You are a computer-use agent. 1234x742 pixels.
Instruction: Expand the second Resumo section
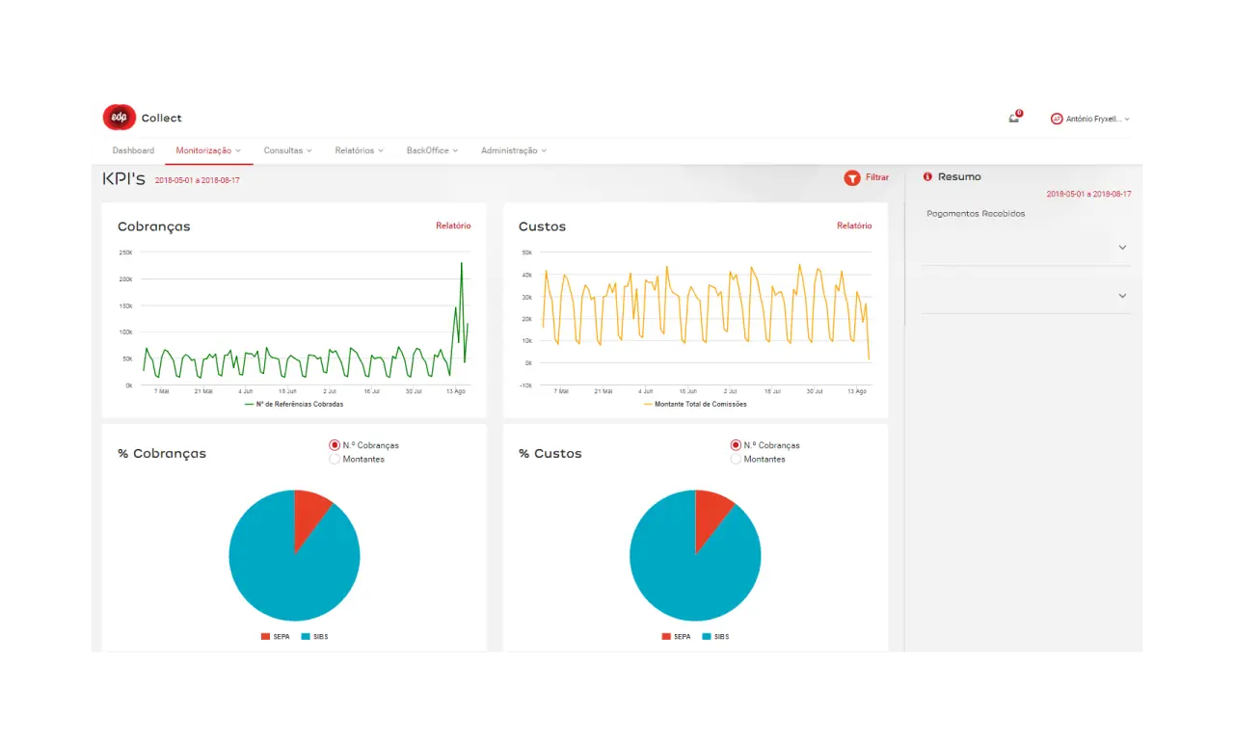tap(1122, 296)
